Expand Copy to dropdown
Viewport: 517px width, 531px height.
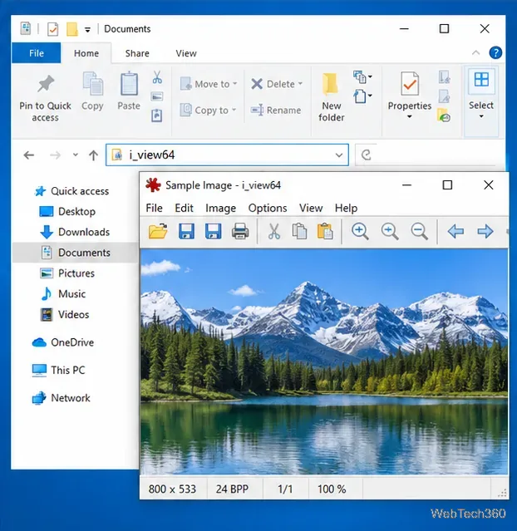tap(234, 110)
